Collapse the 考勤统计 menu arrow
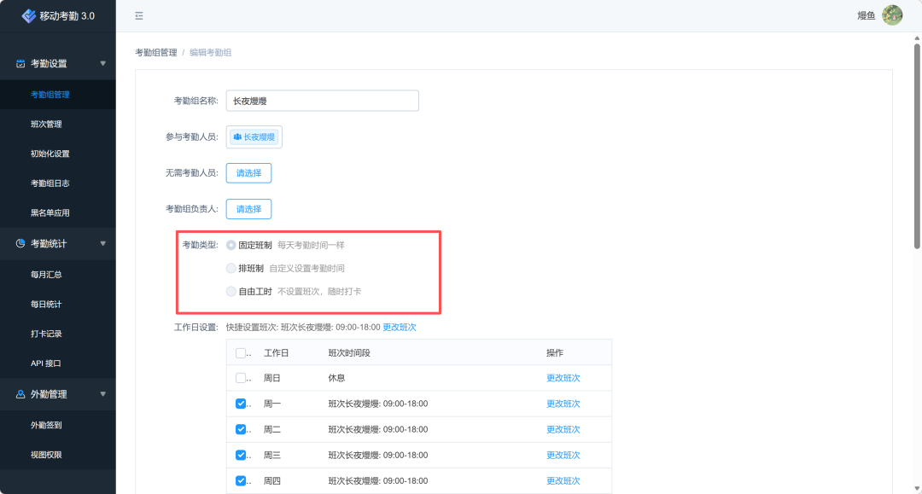The image size is (922, 494). pyautogui.click(x=103, y=244)
